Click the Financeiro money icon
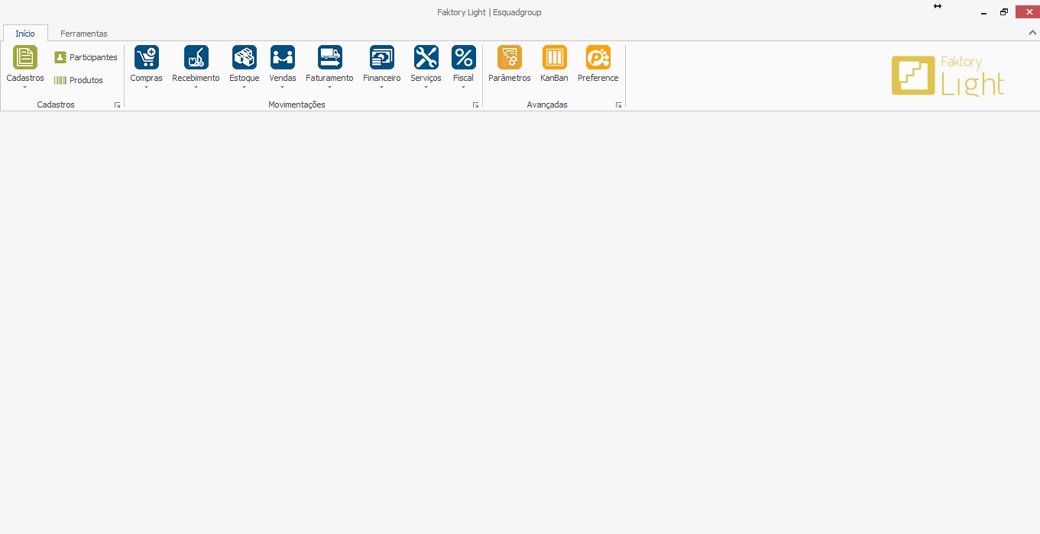This screenshot has height=534, width=1040. (381, 57)
